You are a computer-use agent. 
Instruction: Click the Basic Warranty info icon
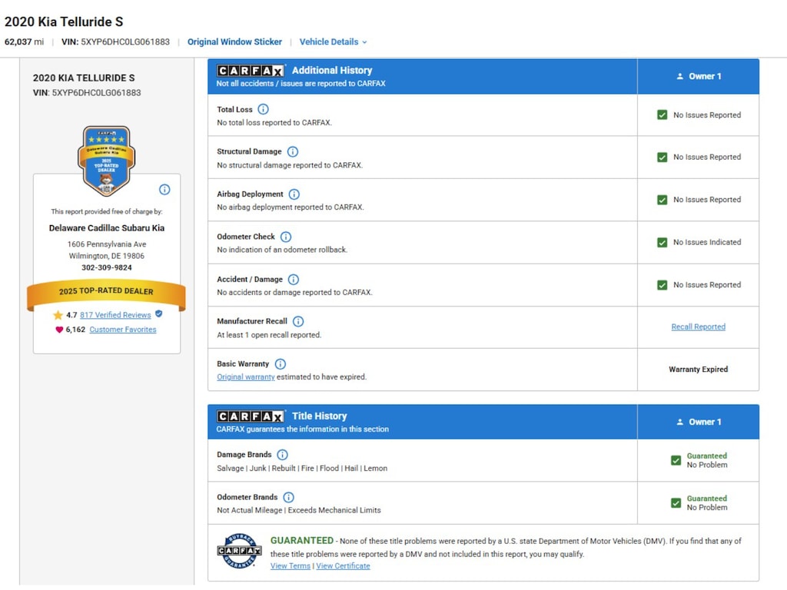click(x=281, y=364)
